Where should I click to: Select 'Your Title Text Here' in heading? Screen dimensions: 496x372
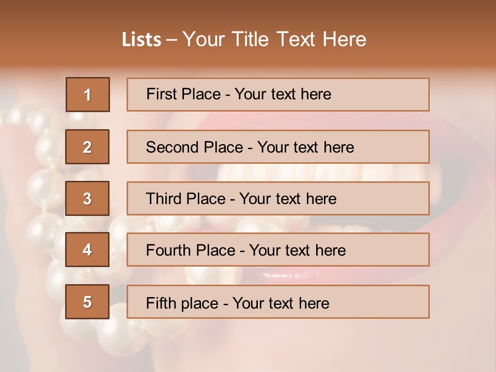tap(274, 40)
